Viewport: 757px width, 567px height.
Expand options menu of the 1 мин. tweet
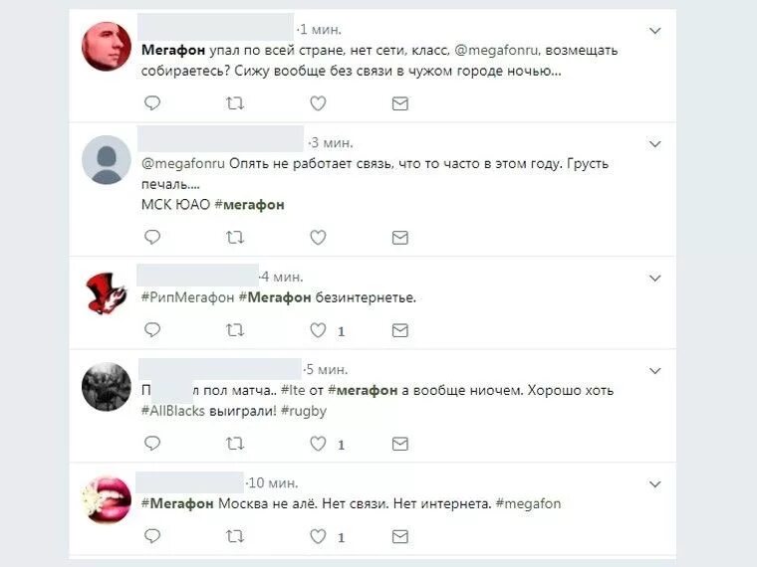point(654,31)
